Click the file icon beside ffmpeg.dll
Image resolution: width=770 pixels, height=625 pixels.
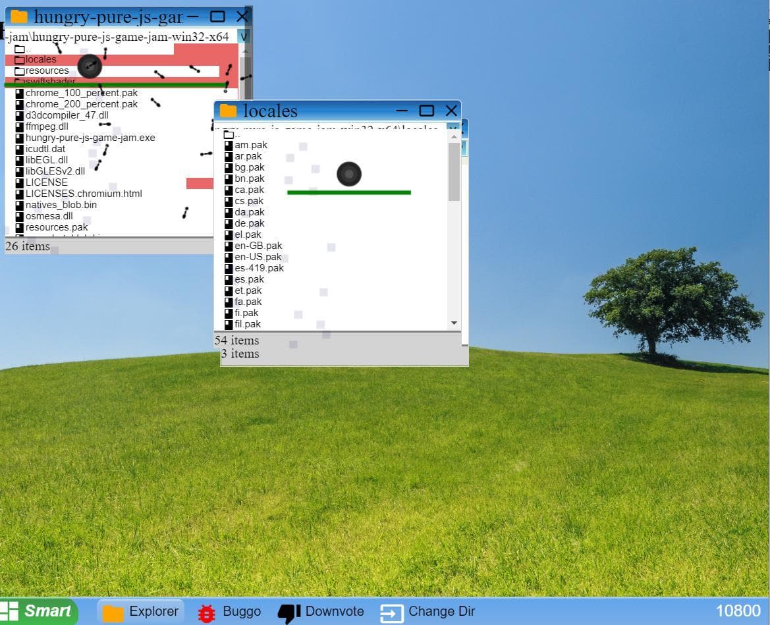[19, 127]
